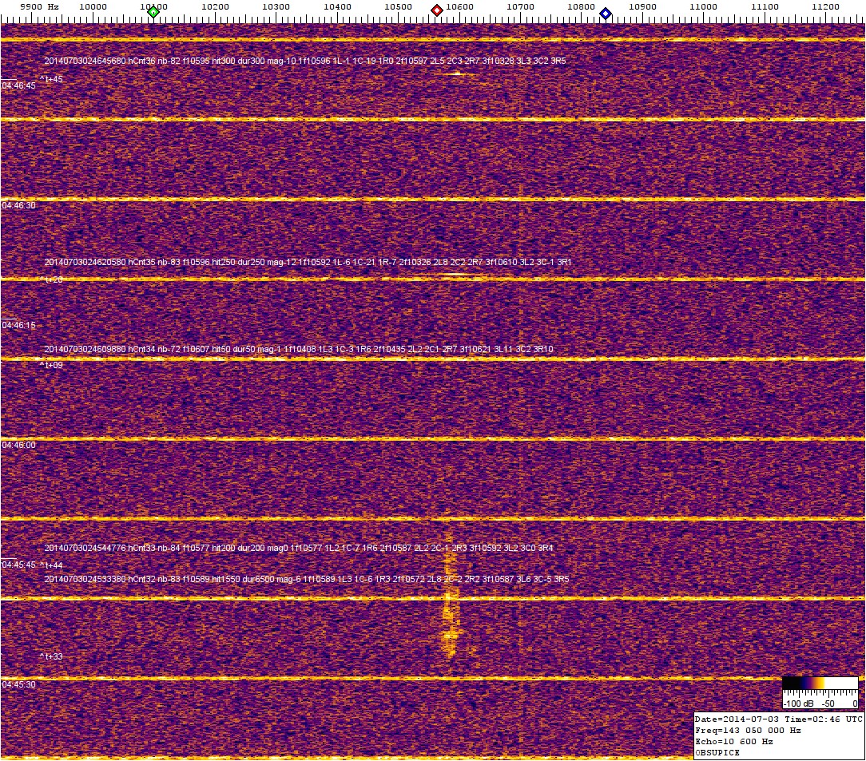Viewport: 866px width, 761px height.
Task: Click the 11000 Hz frequency ruler label
Action: tap(703, 6)
